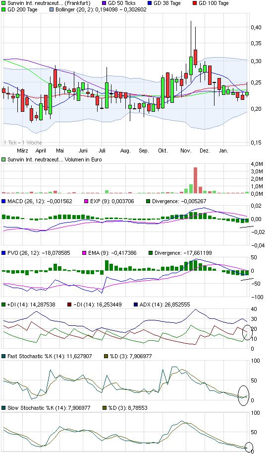270x456 pixels.
Task: Click the Dez. month label
Action: coord(205,151)
